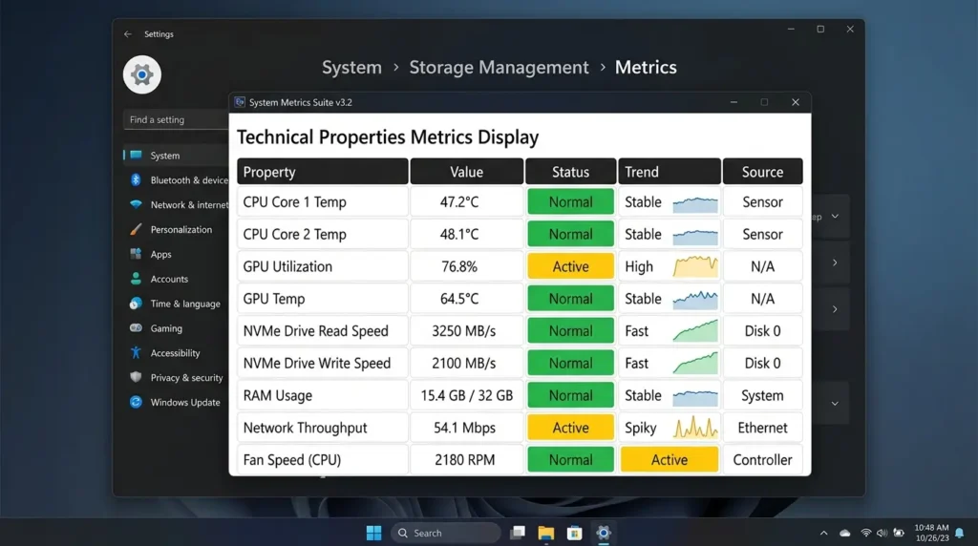
Task: Select the Apps grid icon
Action: [136, 254]
